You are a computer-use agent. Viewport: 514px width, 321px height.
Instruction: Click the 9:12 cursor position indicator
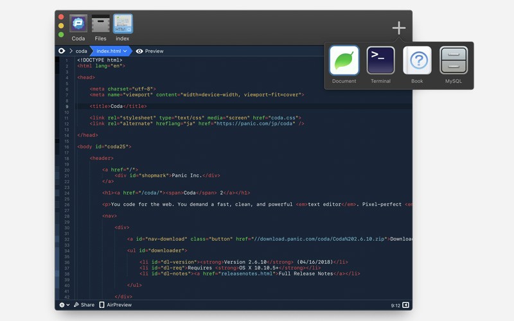pyautogui.click(x=395, y=306)
